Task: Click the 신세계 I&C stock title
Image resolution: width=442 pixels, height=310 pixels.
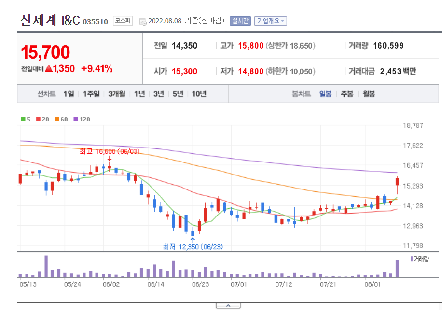Action: 50,20
